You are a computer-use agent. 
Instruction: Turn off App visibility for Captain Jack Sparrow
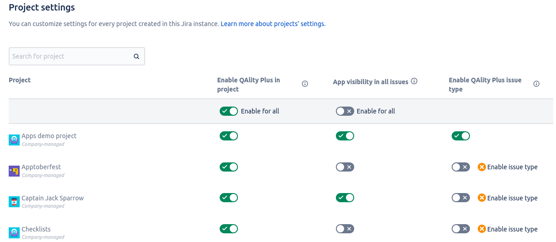345,198
